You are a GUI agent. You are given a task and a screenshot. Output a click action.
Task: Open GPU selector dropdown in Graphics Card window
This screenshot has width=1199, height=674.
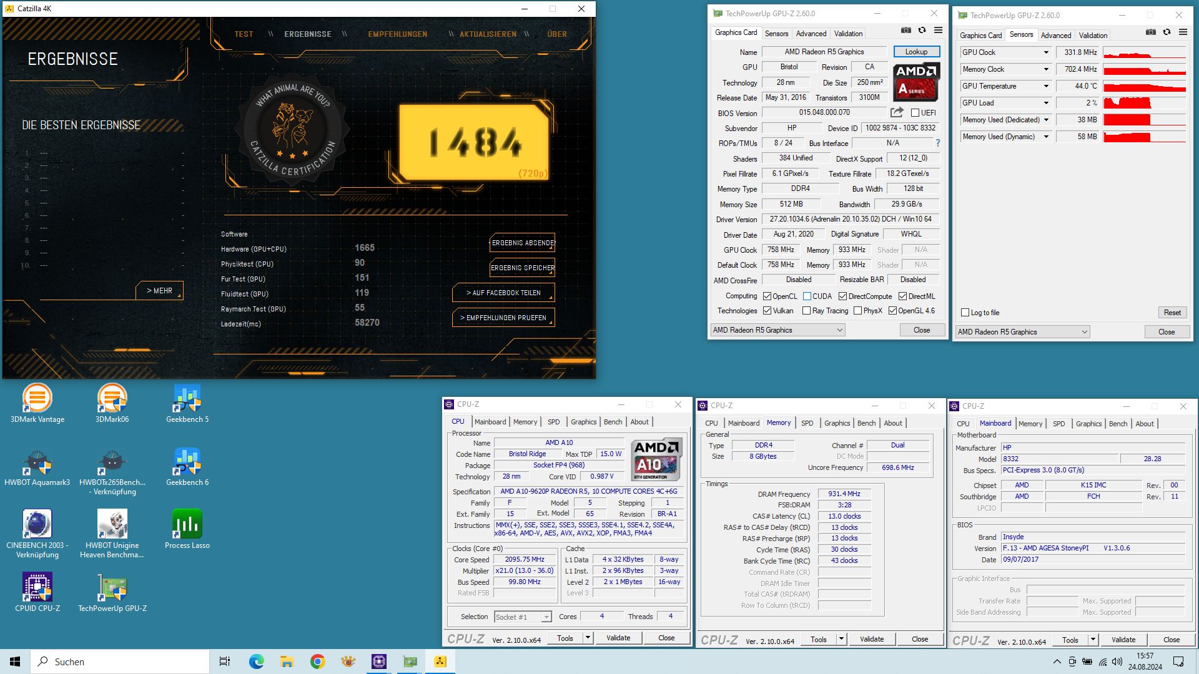pyautogui.click(x=778, y=330)
